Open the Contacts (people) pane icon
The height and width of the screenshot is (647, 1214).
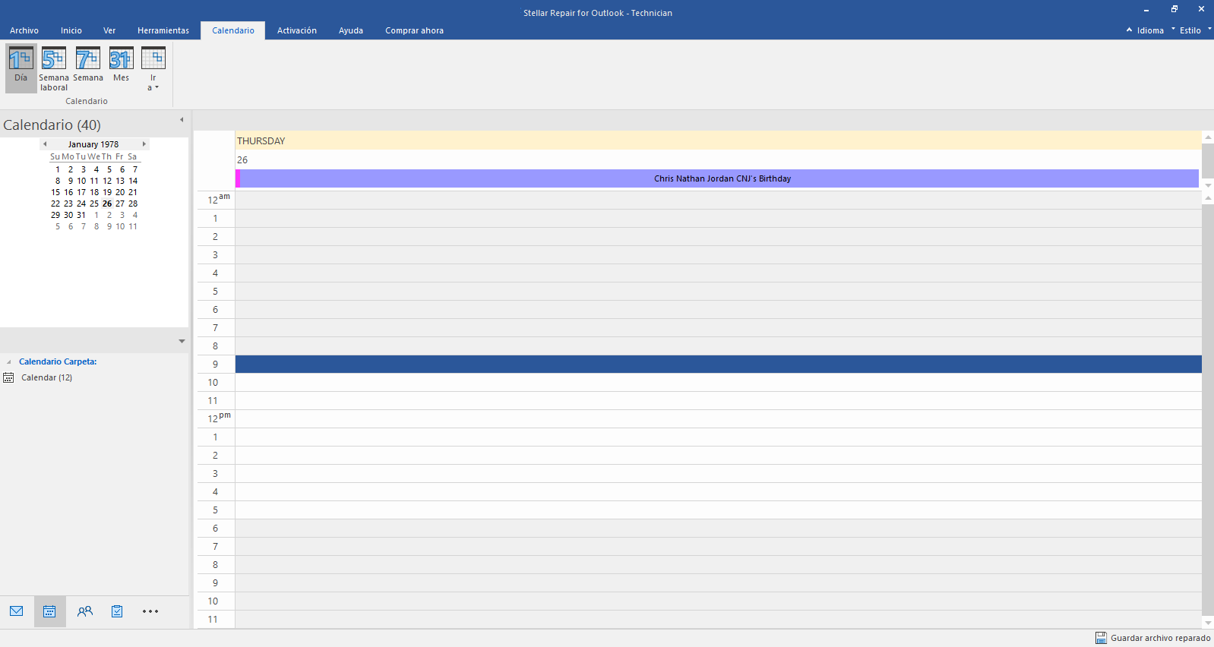pyautogui.click(x=85, y=611)
